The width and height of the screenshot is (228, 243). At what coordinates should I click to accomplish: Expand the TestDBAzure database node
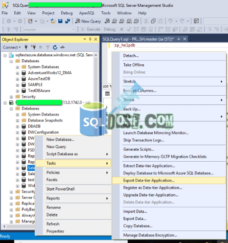pos(17,91)
